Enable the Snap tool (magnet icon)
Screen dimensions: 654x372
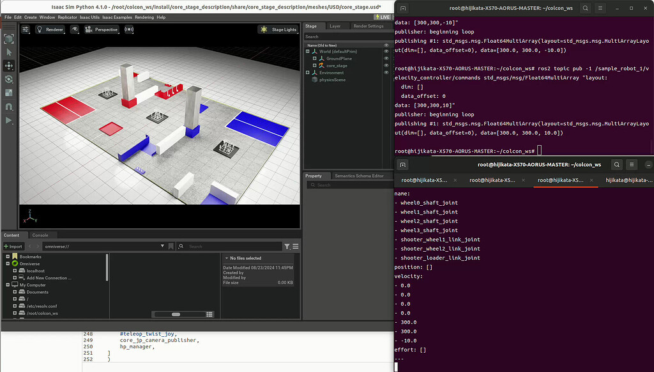point(8,107)
